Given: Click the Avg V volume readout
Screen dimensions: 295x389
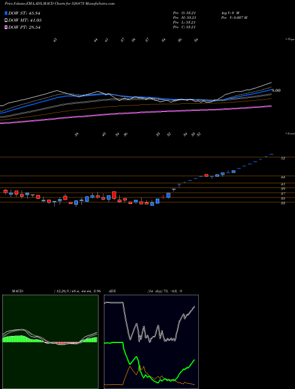Looking at the screenshot, I should pyautogui.click(x=230, y=12).
